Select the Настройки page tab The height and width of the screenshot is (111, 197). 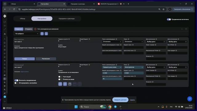[x=42, y=18]
